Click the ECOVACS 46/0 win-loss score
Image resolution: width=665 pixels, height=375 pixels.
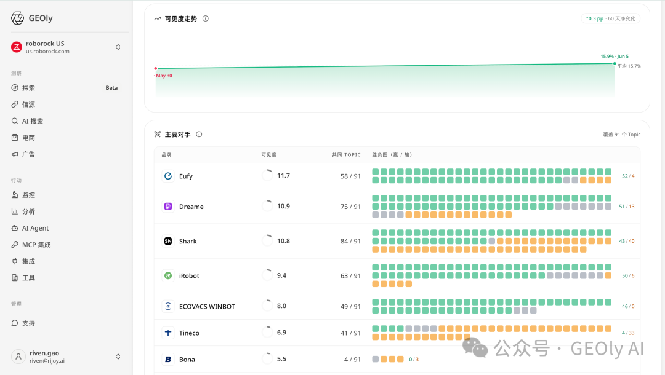628,306
